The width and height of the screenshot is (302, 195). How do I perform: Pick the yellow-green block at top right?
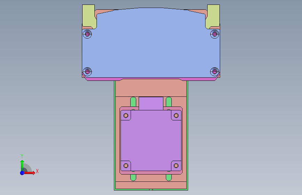(x=213, y=16)
